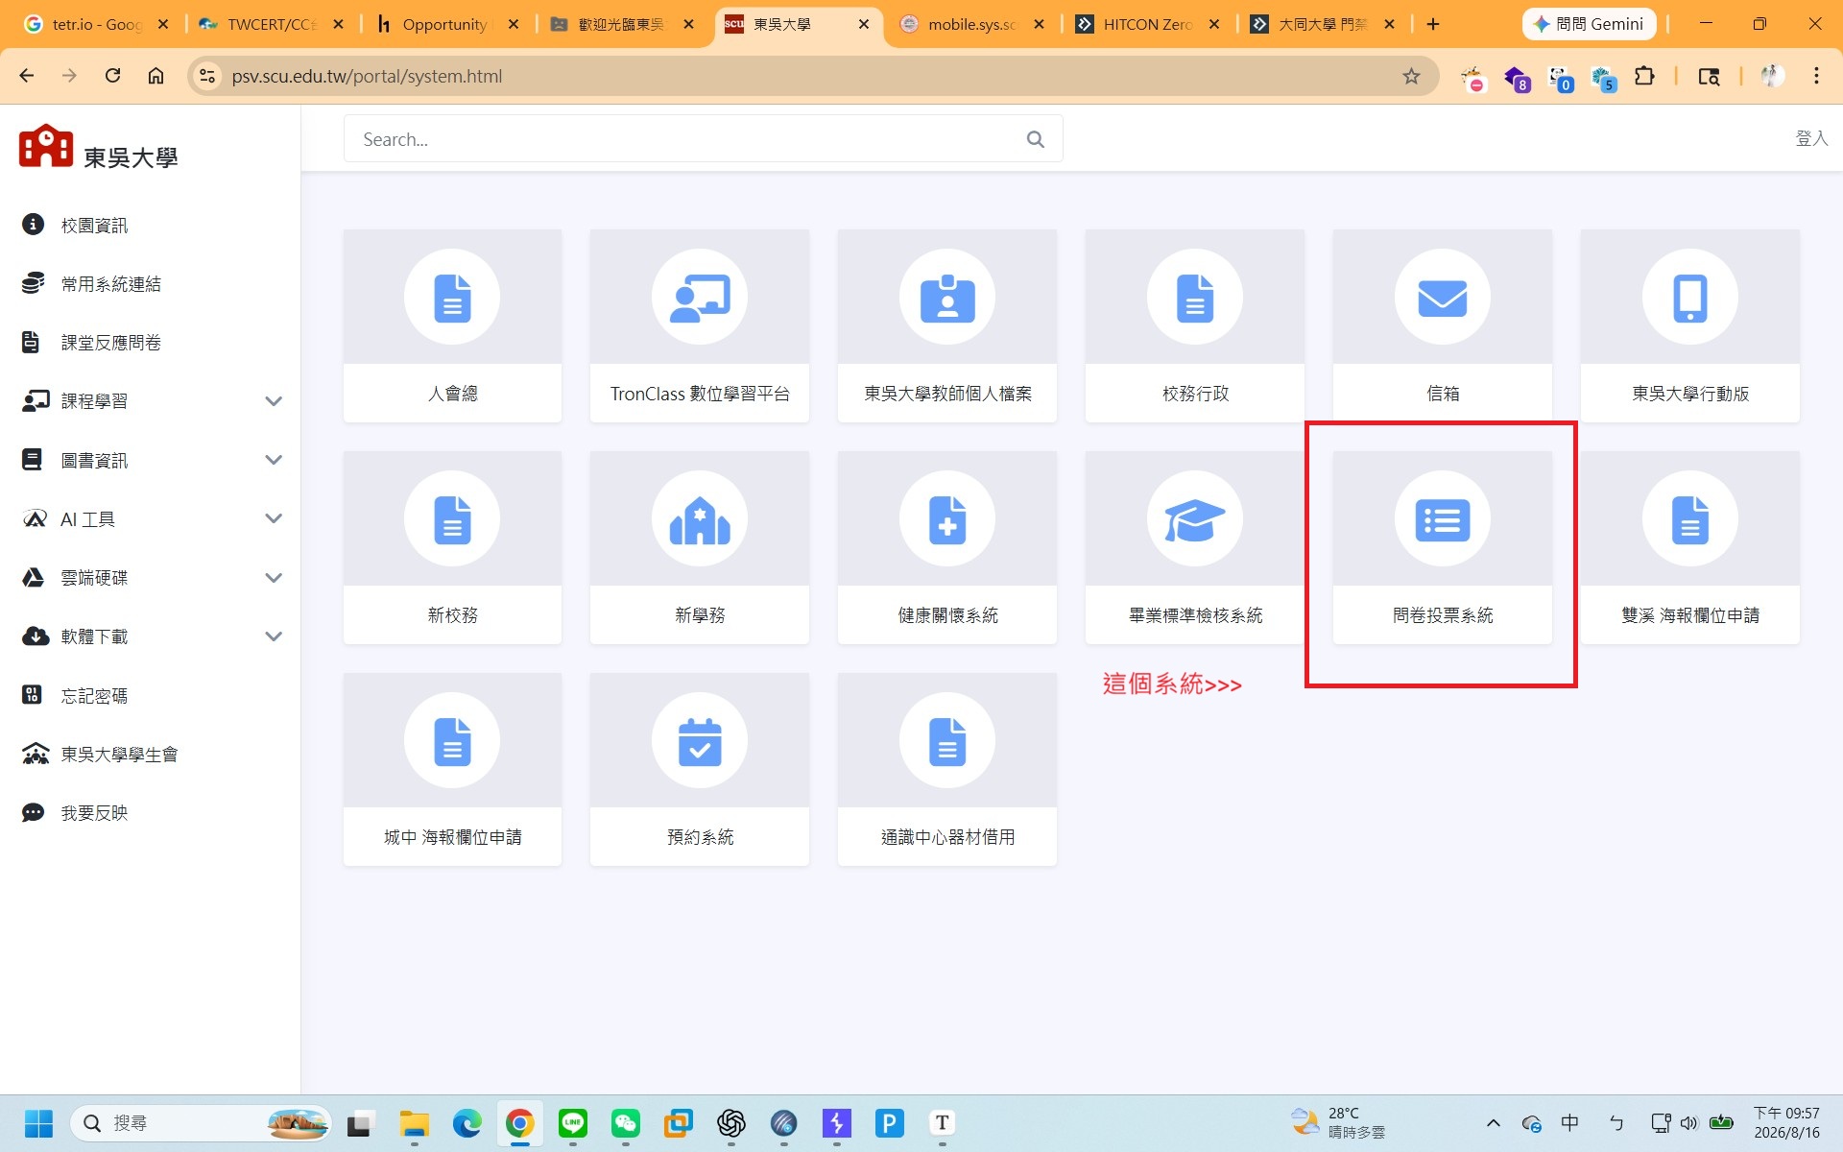Viewport: 1843px width, 1152px height.
Task: Open 畢業標準檢核系統 graduation cap icon
Action: 1195,518
